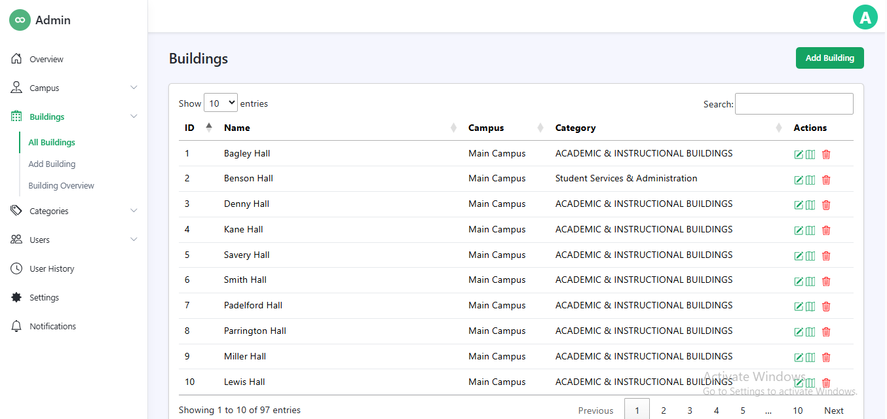Image resolution: width=887 pixels, height=419 pixels.
Task: Click the Smith Hall name cell
Action: (245, 280)
